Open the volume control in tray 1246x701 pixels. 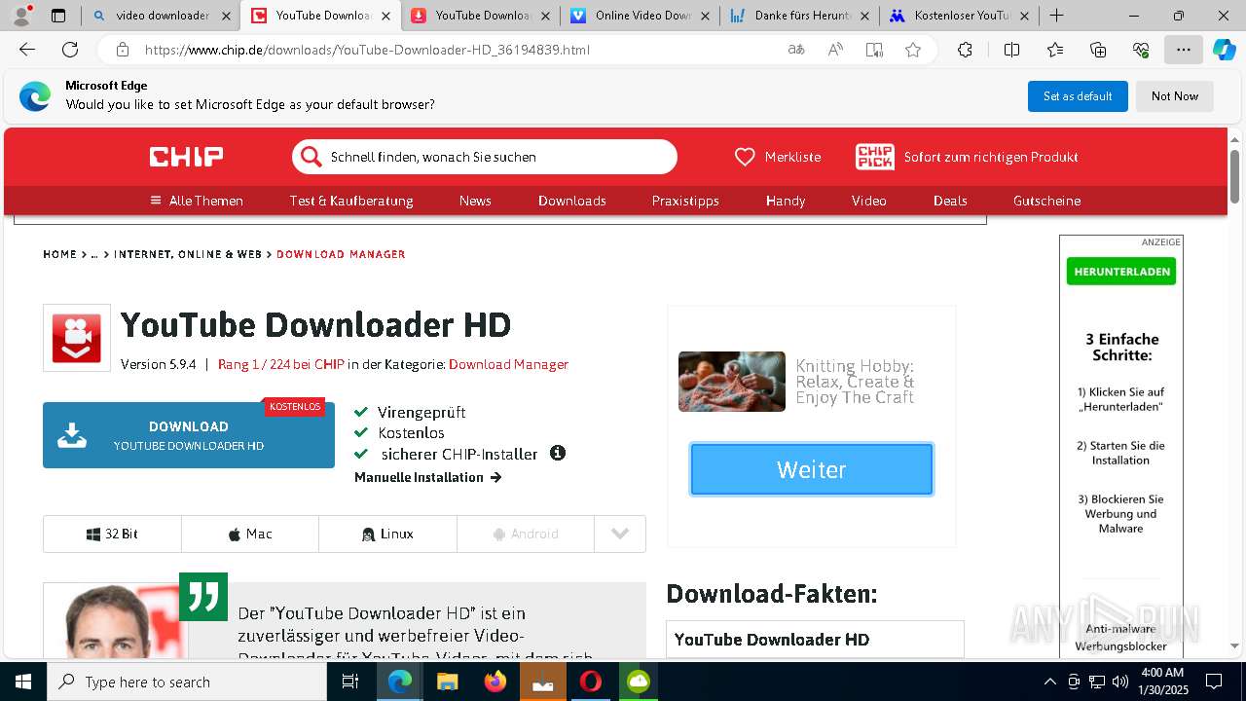pos(1120,682)
